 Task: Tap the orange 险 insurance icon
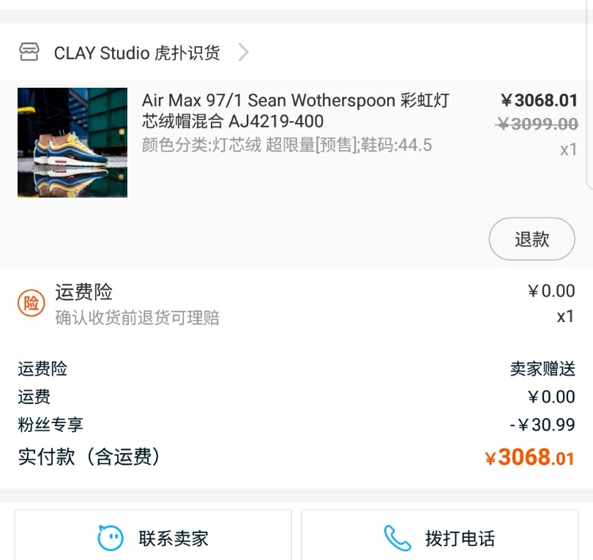click(x=31, y=303)
